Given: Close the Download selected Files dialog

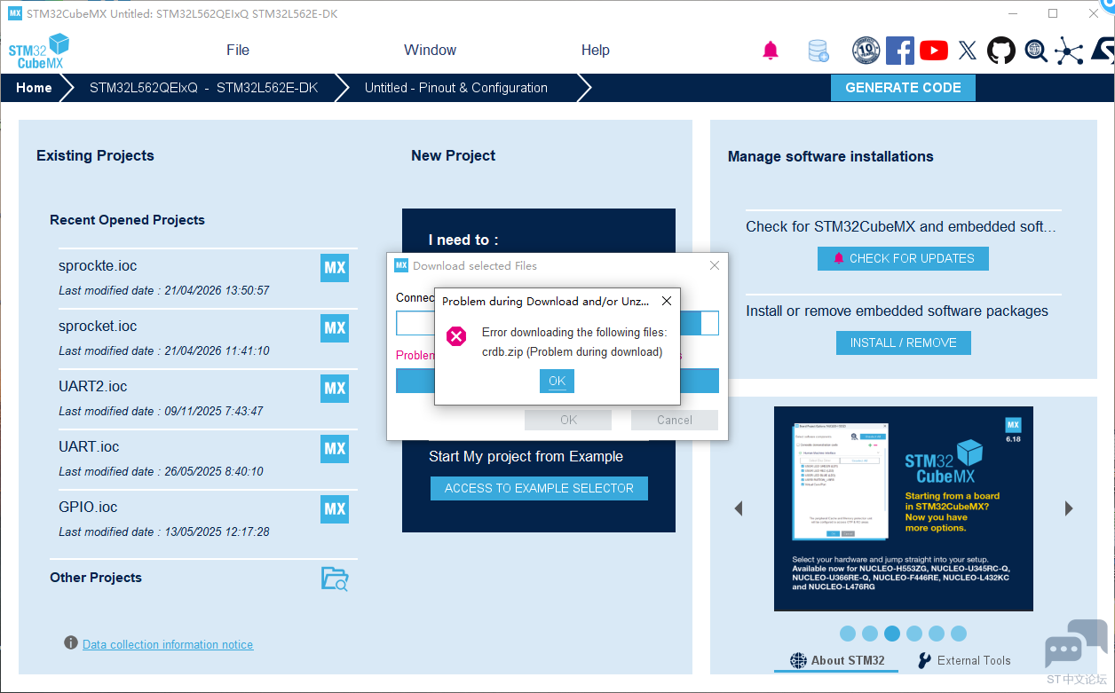Looking at the screenshot, I should click(x=715, y=265).
